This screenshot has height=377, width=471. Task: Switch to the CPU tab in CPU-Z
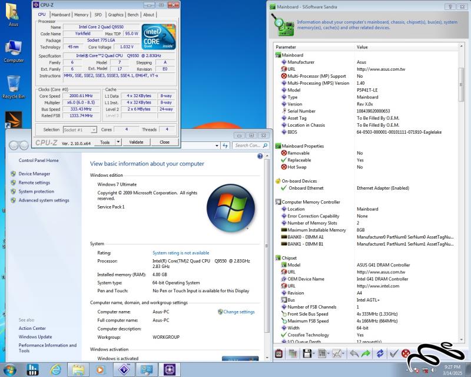pos(42,14)
